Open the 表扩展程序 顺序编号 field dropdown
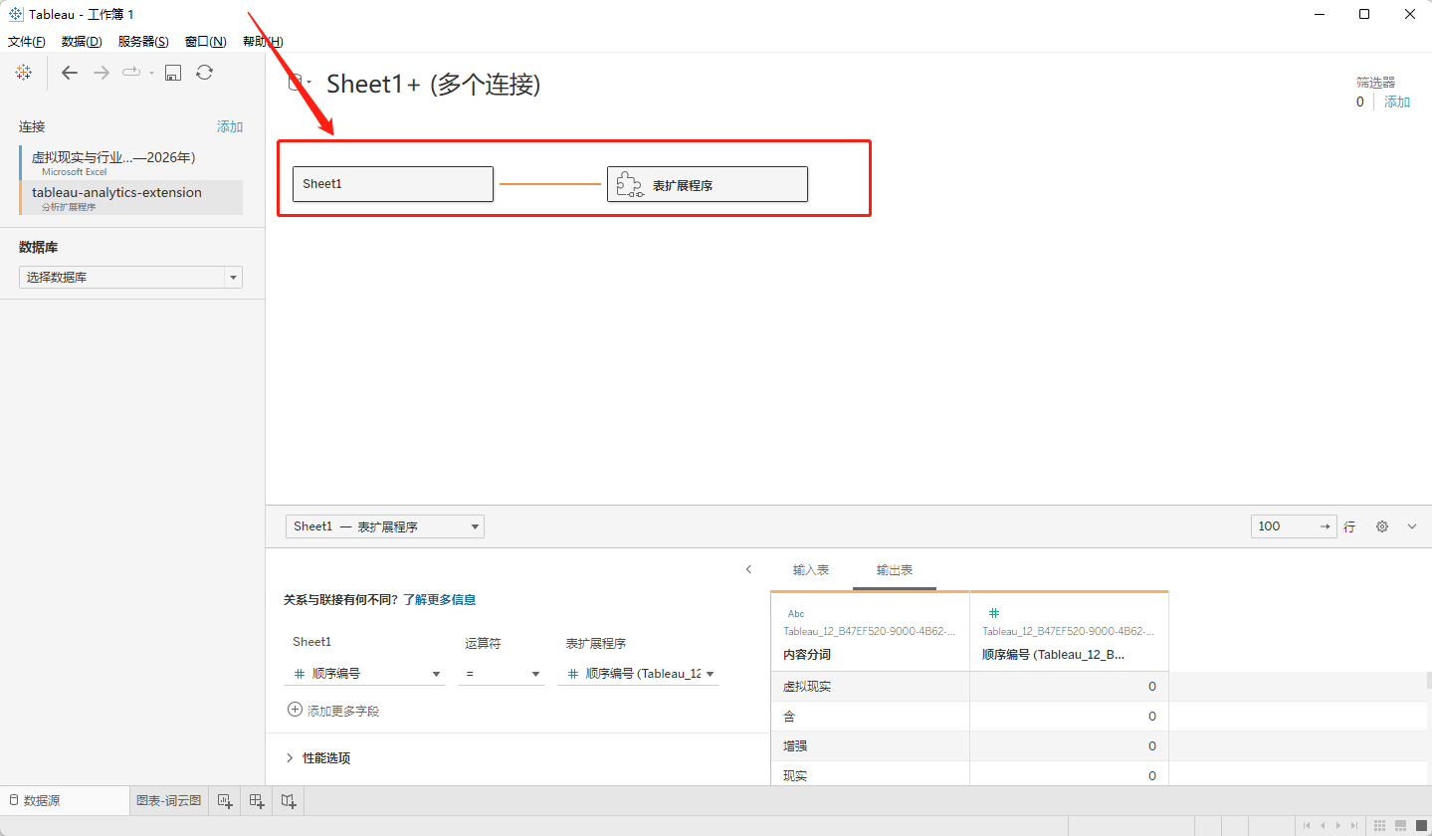1432x836 pixels. coord(639,674)
